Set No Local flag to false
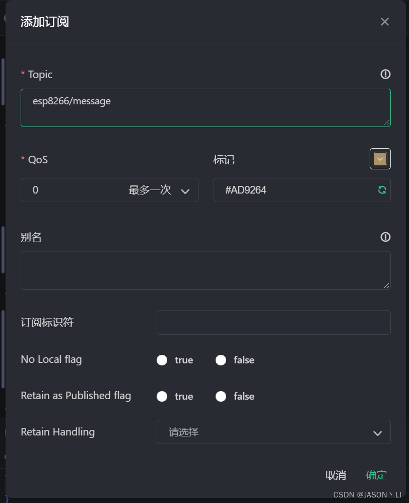 point(221,360)
